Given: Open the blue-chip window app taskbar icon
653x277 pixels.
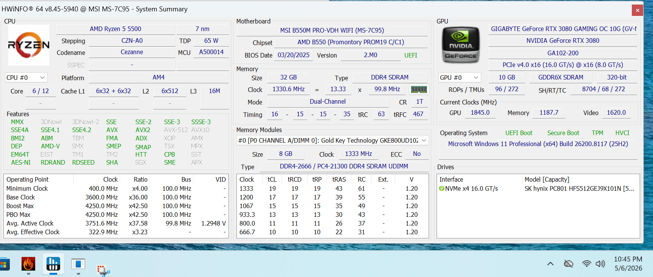Looking at the screenshot, I should pyautogui.click(x=78, y=264).
